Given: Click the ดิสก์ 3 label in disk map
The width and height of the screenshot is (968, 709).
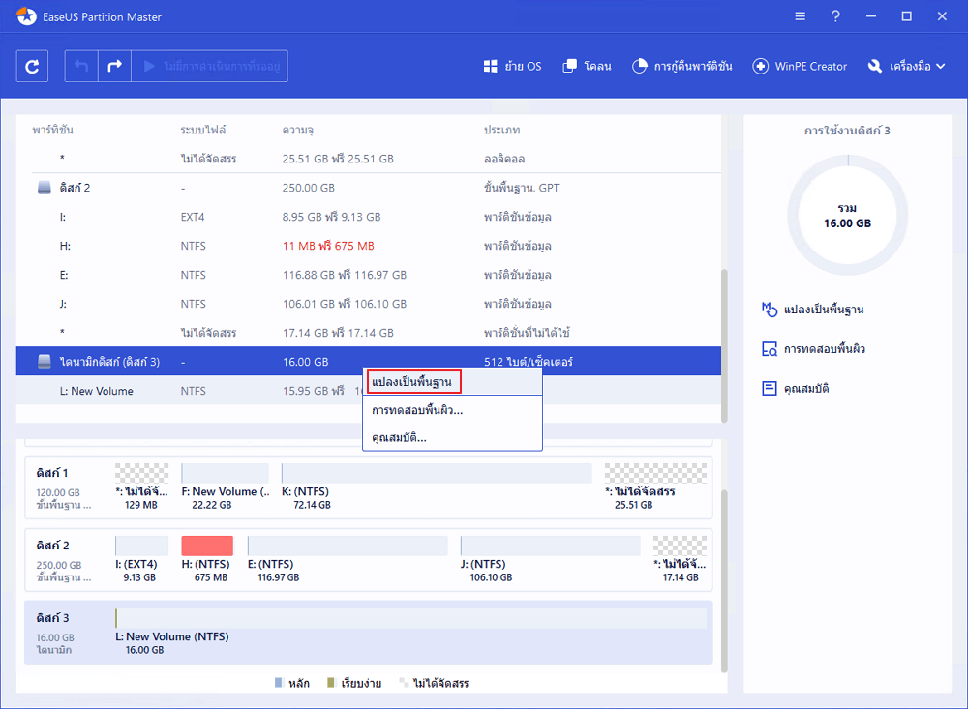Looking at the screenshot, I should 53,618.
